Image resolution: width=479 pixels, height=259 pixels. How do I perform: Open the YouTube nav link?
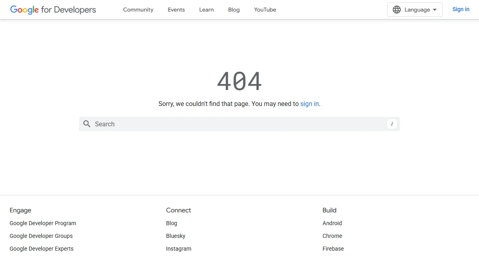(265, 10)
